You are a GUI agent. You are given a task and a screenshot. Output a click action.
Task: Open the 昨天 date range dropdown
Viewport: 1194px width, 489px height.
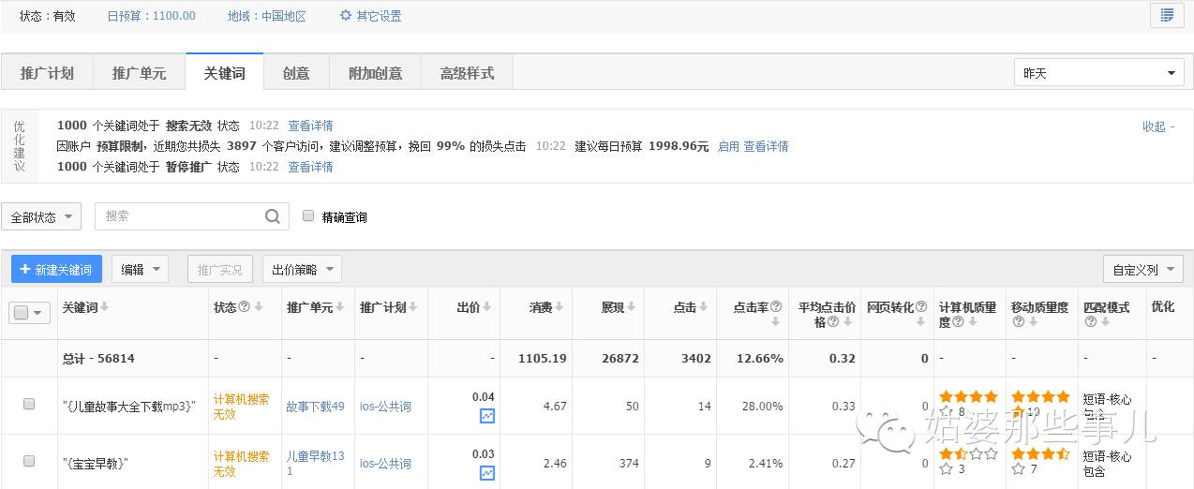(x=1099, y=73)
